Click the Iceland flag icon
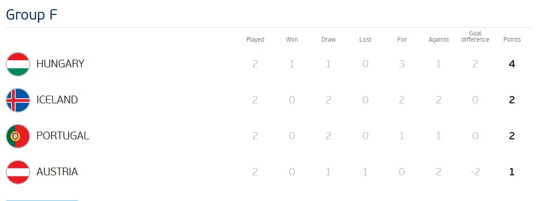This screenshot has width=543, height=201. coord(18,100)
